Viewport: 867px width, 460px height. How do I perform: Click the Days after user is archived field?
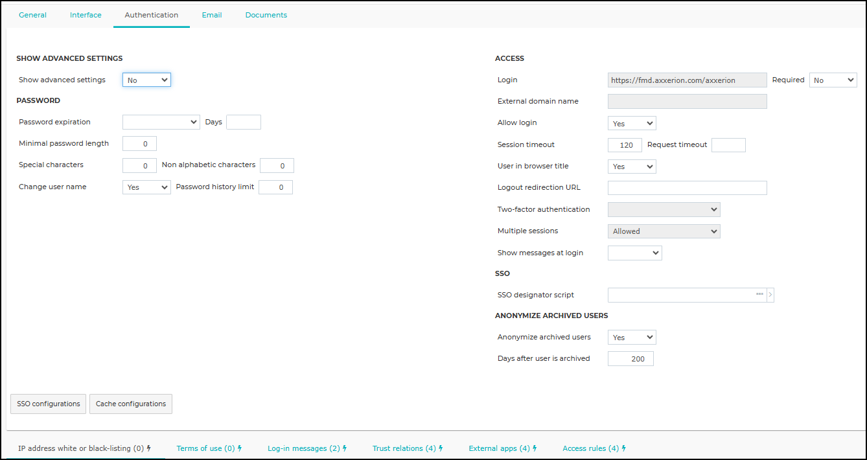[x=630, y=358]
